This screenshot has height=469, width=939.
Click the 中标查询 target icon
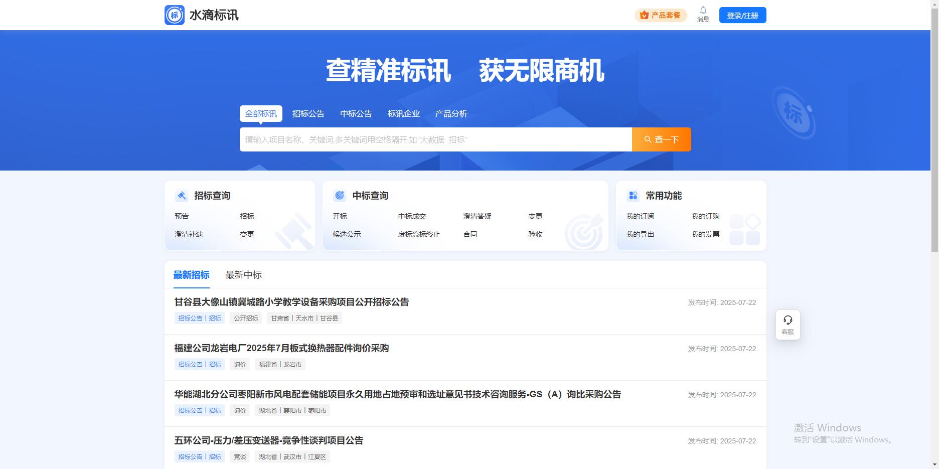coord(340,196)
